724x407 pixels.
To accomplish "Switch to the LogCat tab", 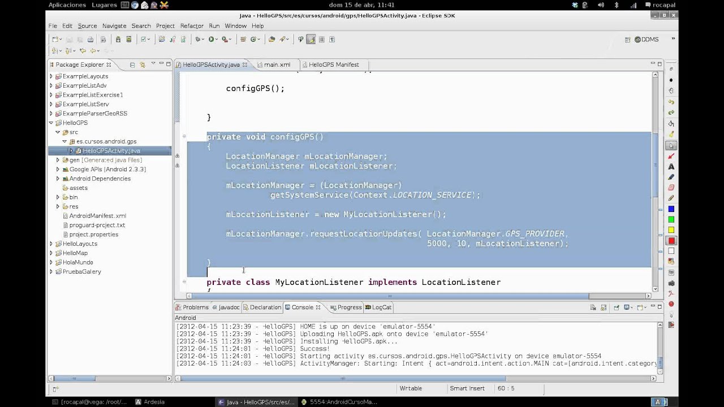I will point(378,308).
